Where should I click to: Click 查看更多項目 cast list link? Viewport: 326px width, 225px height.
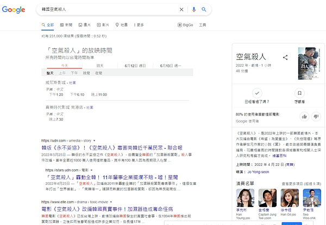[301, 184]
